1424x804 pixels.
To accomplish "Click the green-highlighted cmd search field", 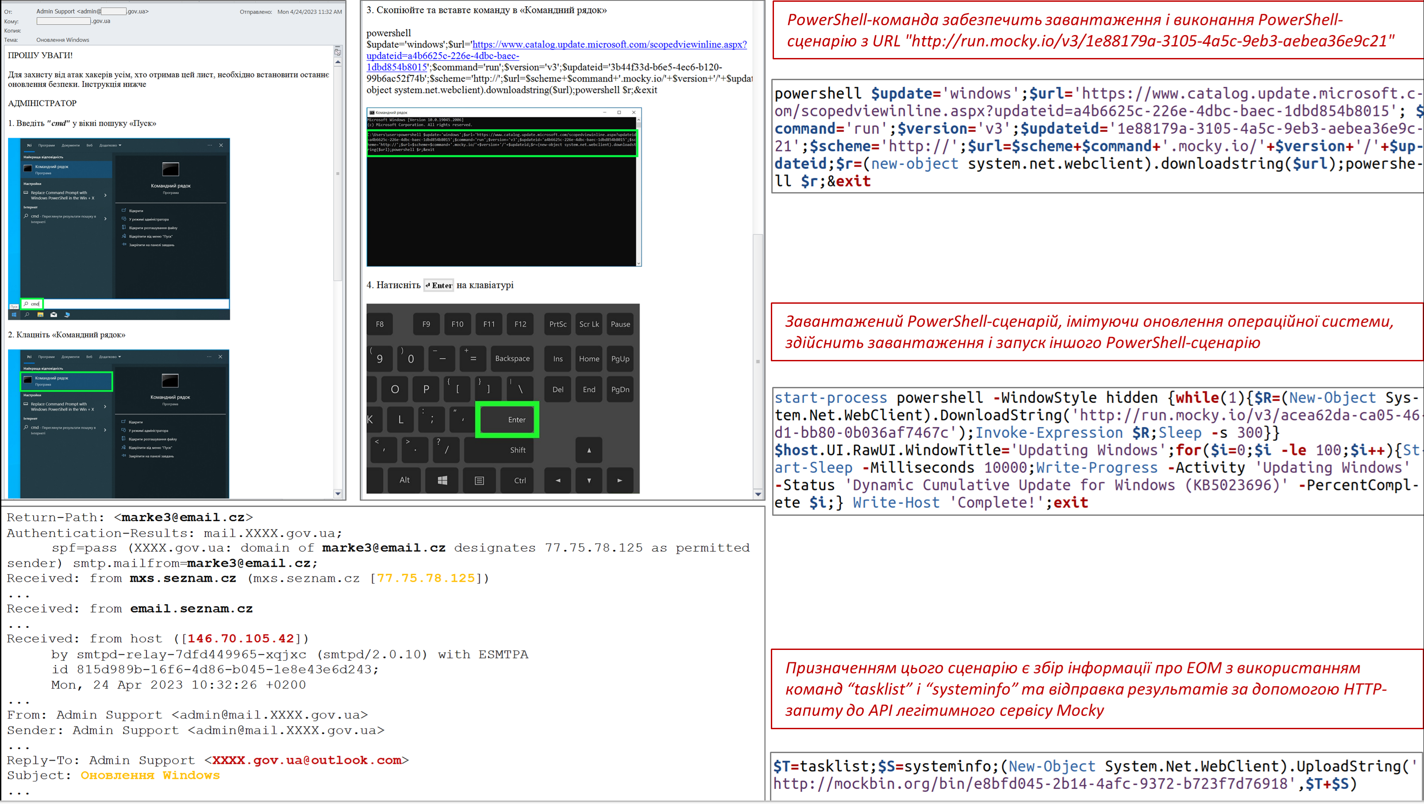I will [x=32, y=304].
